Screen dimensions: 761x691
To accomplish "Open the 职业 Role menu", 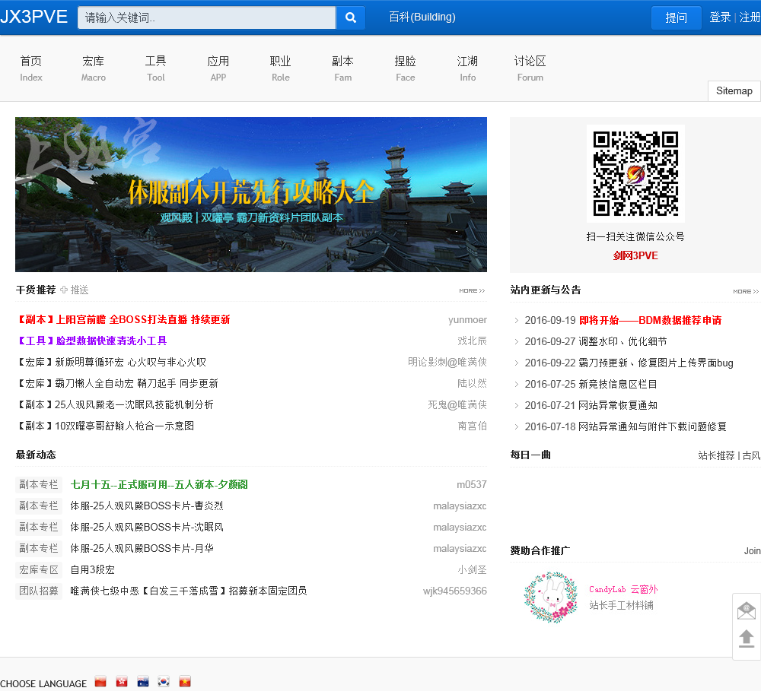I will click(281, 68).
